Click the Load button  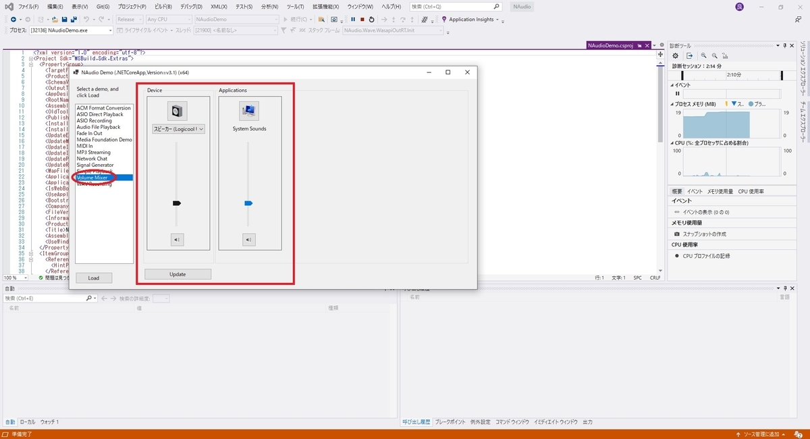click(94, 278)
